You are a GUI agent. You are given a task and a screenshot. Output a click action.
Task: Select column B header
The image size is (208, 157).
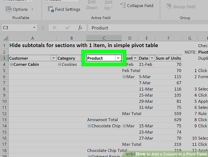point(71,38)
